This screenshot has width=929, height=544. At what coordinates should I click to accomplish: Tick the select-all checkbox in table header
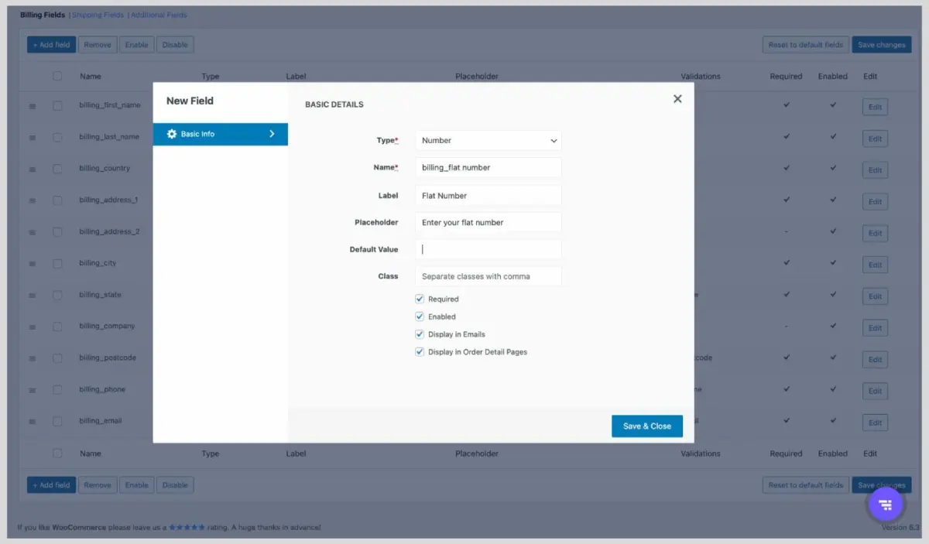(57, 76)
